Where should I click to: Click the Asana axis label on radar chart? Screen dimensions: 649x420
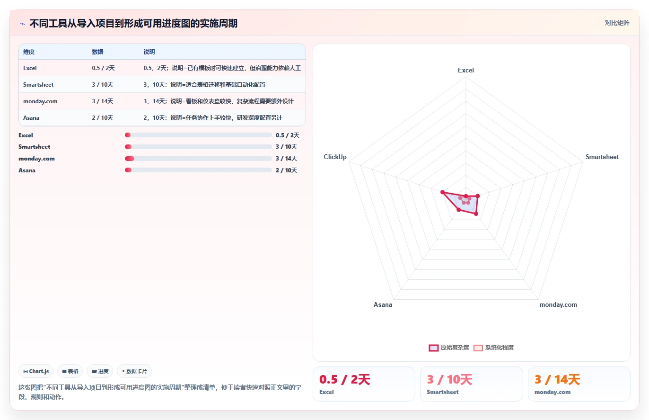click(x=383, y=304)
